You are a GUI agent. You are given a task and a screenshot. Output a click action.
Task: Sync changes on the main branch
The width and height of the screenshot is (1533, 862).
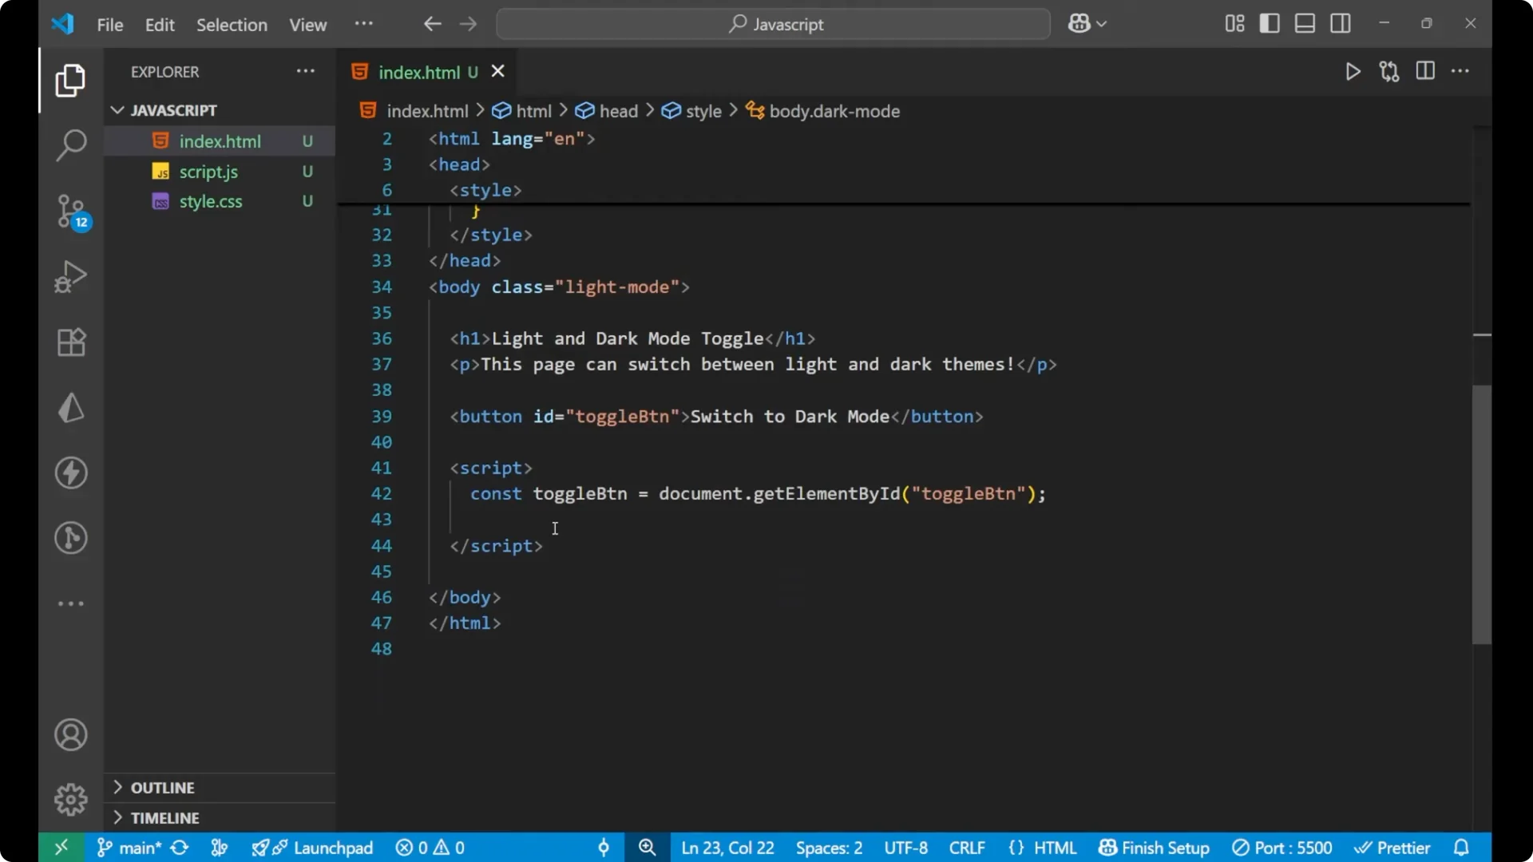click(x=179, y=848)
